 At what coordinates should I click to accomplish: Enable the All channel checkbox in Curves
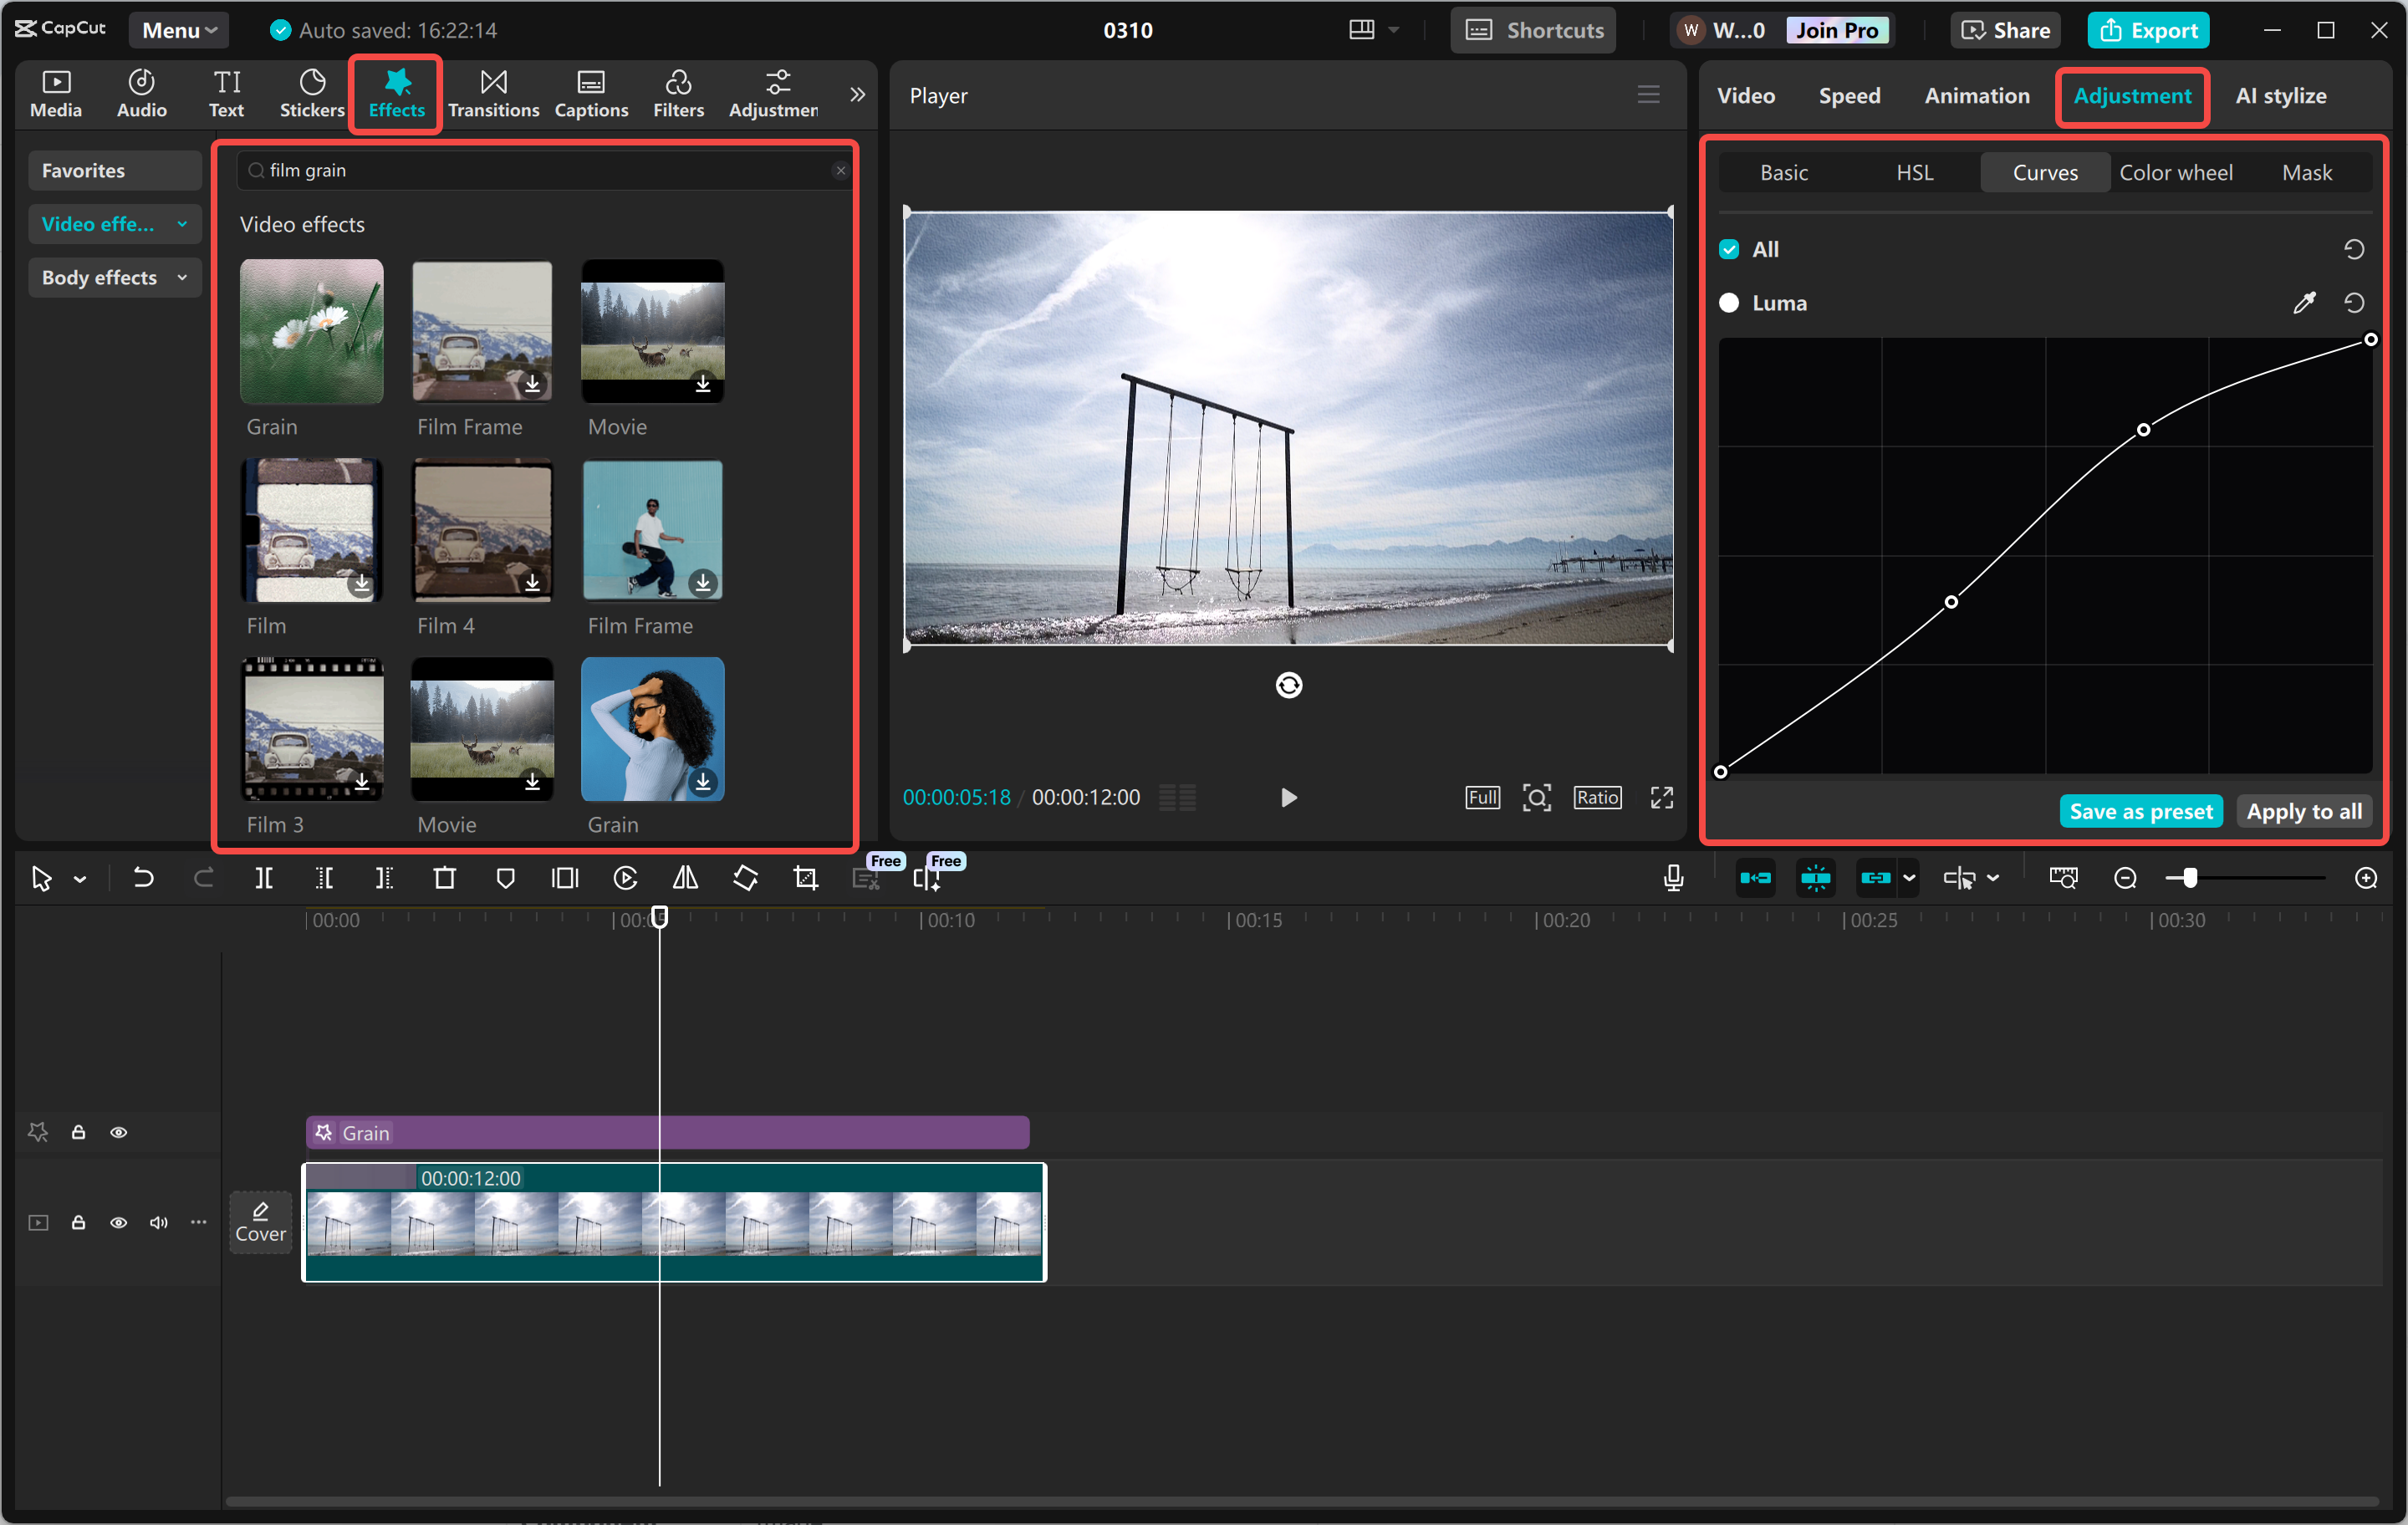(x=1729, y=249)
